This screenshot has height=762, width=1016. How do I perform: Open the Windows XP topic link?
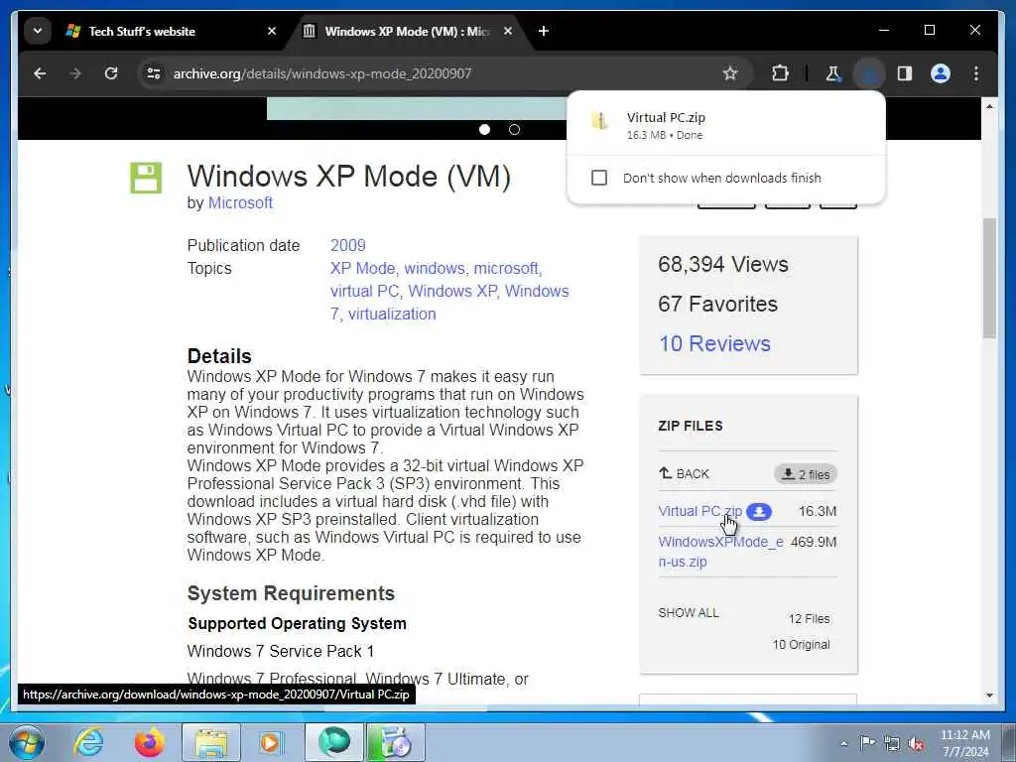point(452,291)
